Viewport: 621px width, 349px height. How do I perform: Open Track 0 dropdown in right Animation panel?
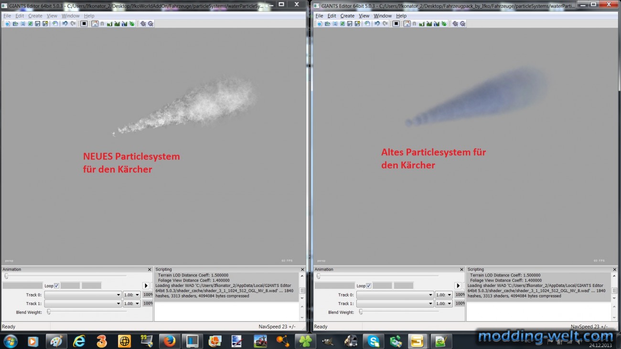(395, 295)
